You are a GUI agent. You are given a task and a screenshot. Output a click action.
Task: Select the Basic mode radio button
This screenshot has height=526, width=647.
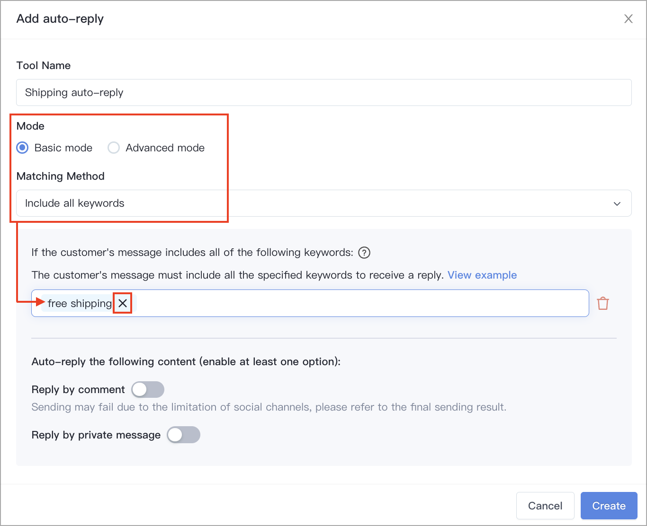pos(22,148)
